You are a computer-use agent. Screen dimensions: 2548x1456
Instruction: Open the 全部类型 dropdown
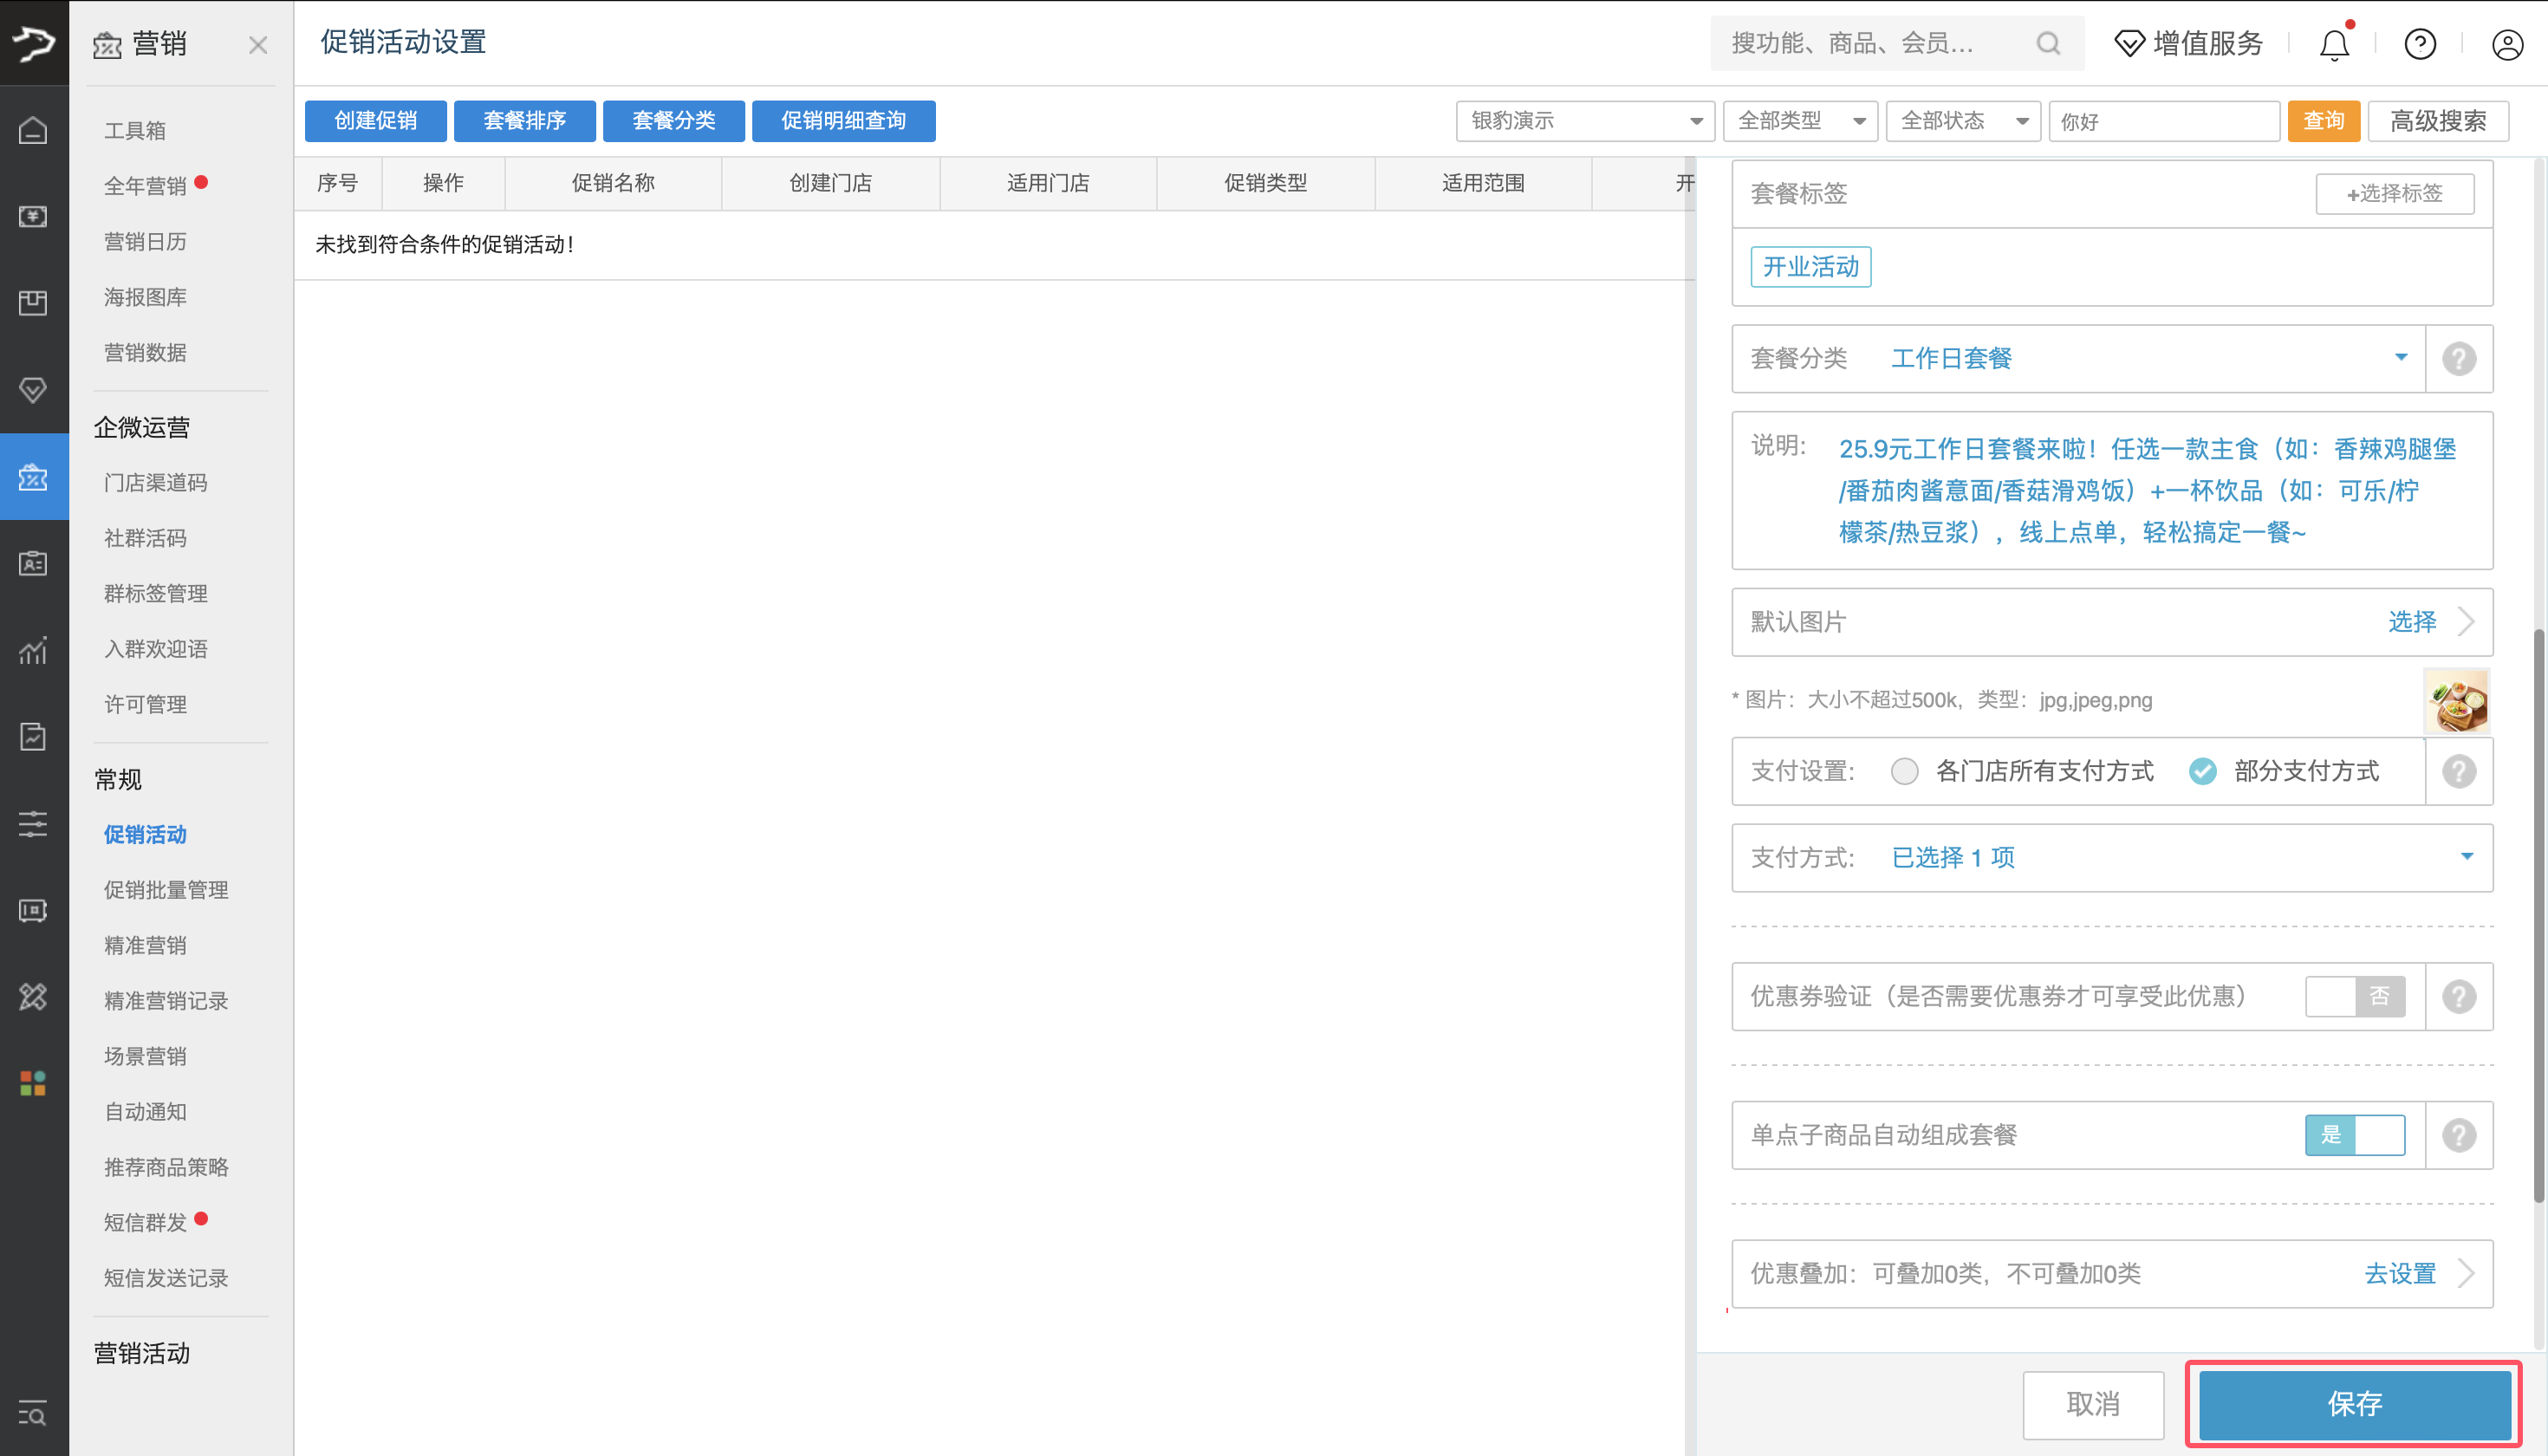pyautogui.click(x=1800, y=121)
